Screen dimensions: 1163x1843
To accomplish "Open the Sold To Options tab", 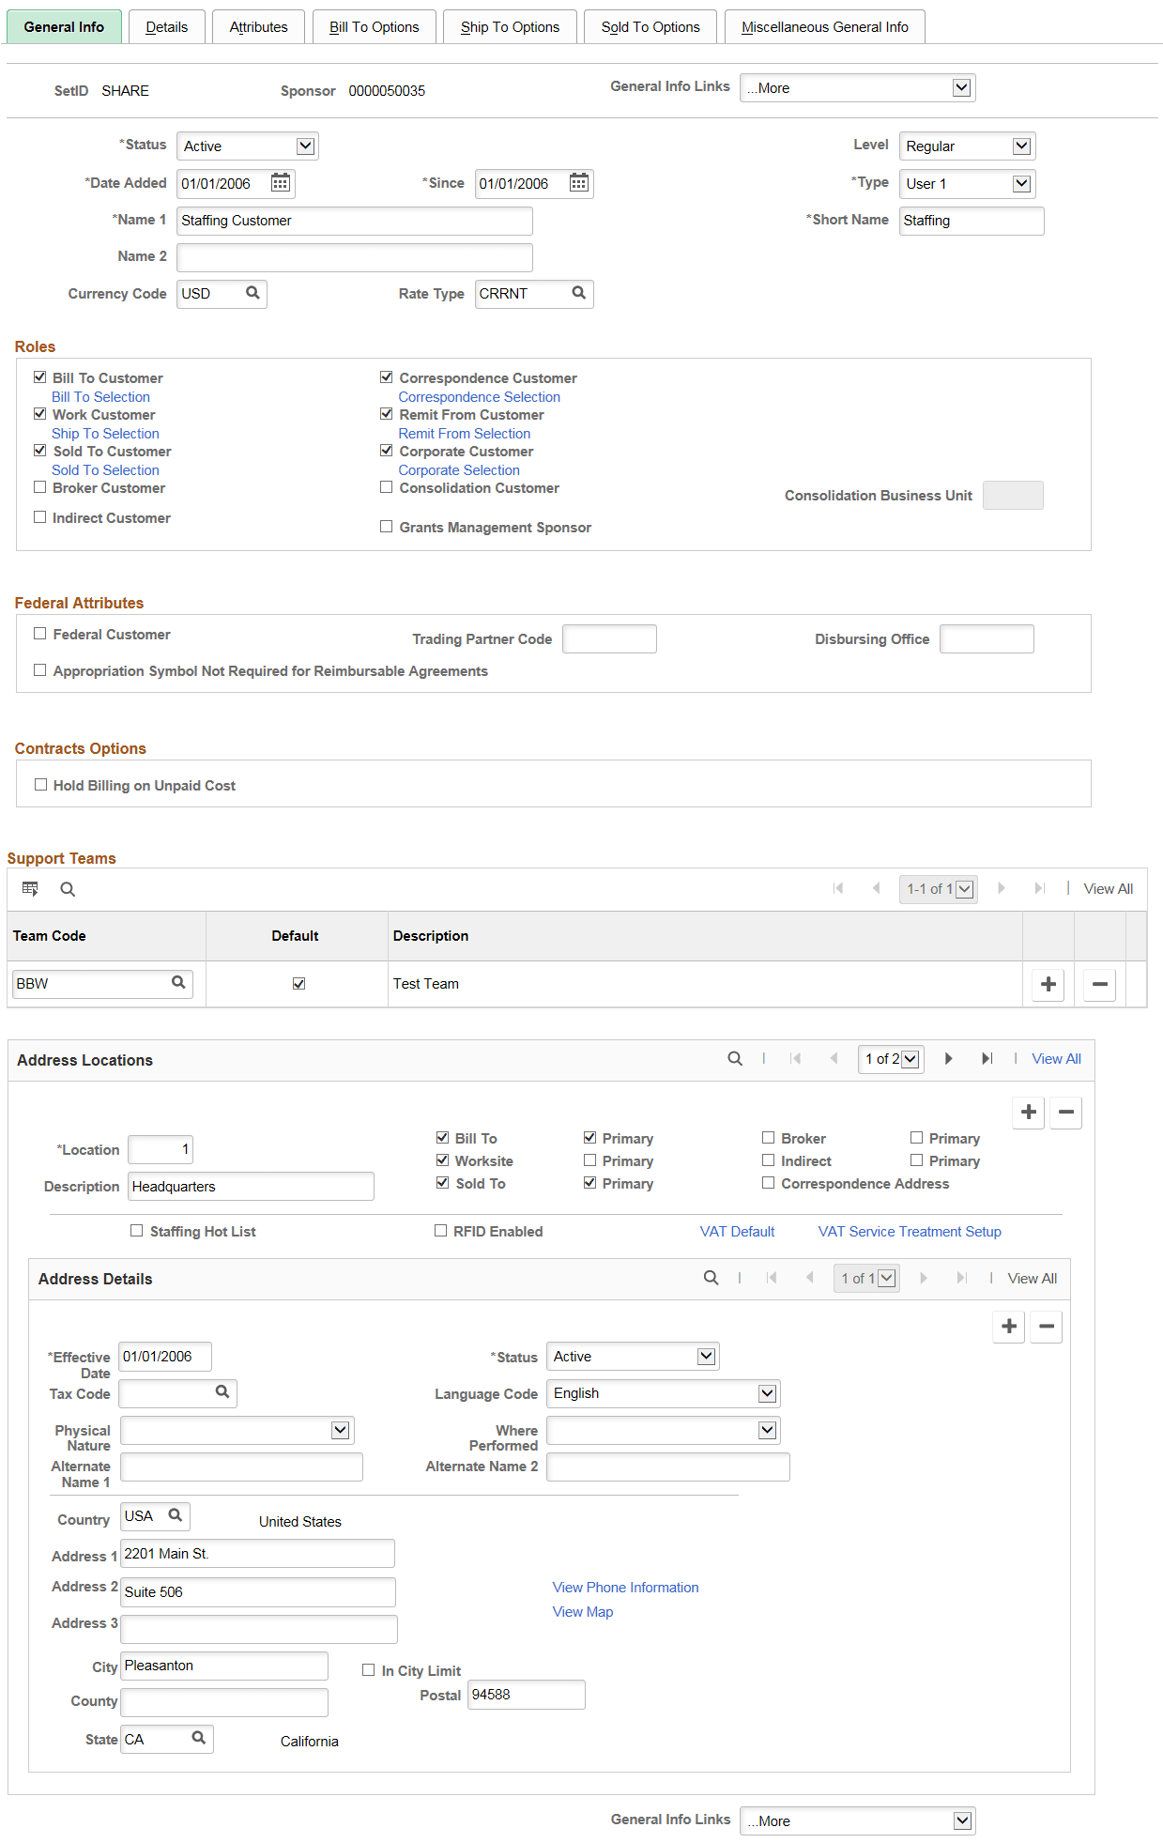I will coord(650,27).
